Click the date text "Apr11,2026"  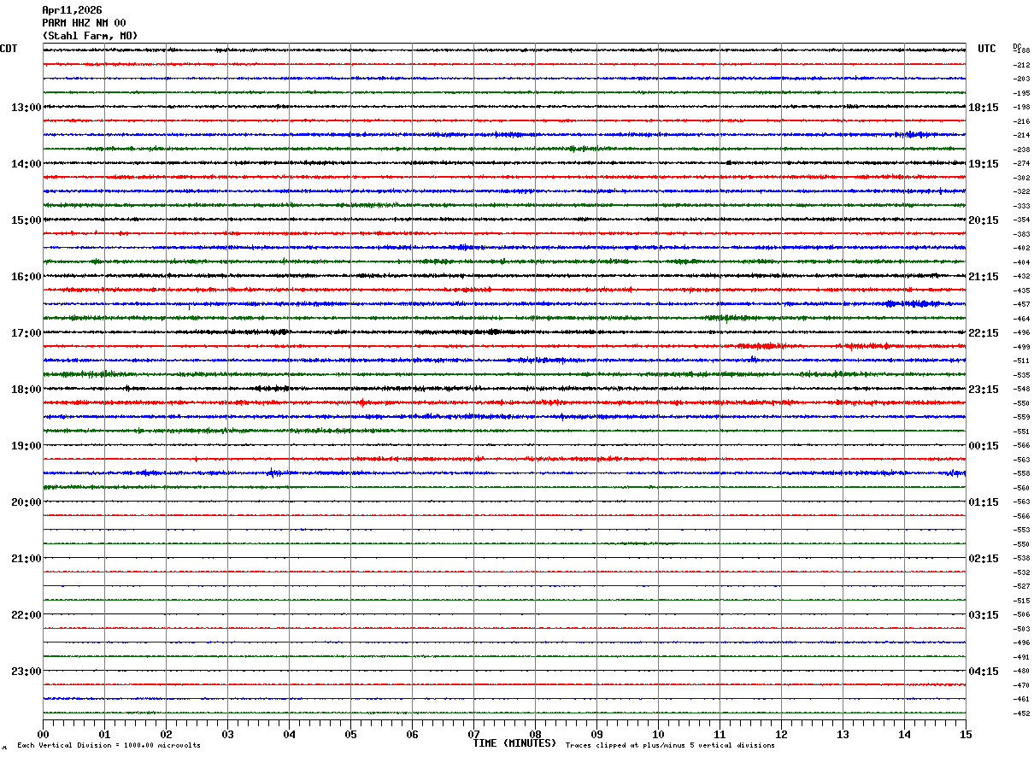72,10
